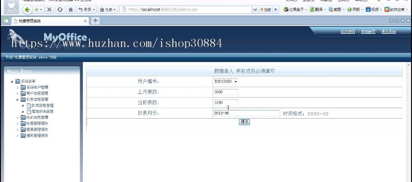Expand the 用户信息管理 folder arrow
This screenshot has width=412, height=182.
tap(18, 94)
